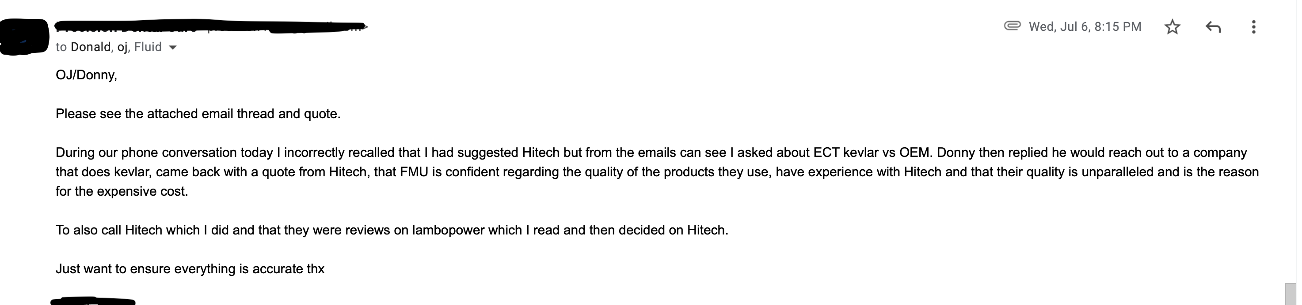Click the 'to' label before recipients

[x=61, y=48]
